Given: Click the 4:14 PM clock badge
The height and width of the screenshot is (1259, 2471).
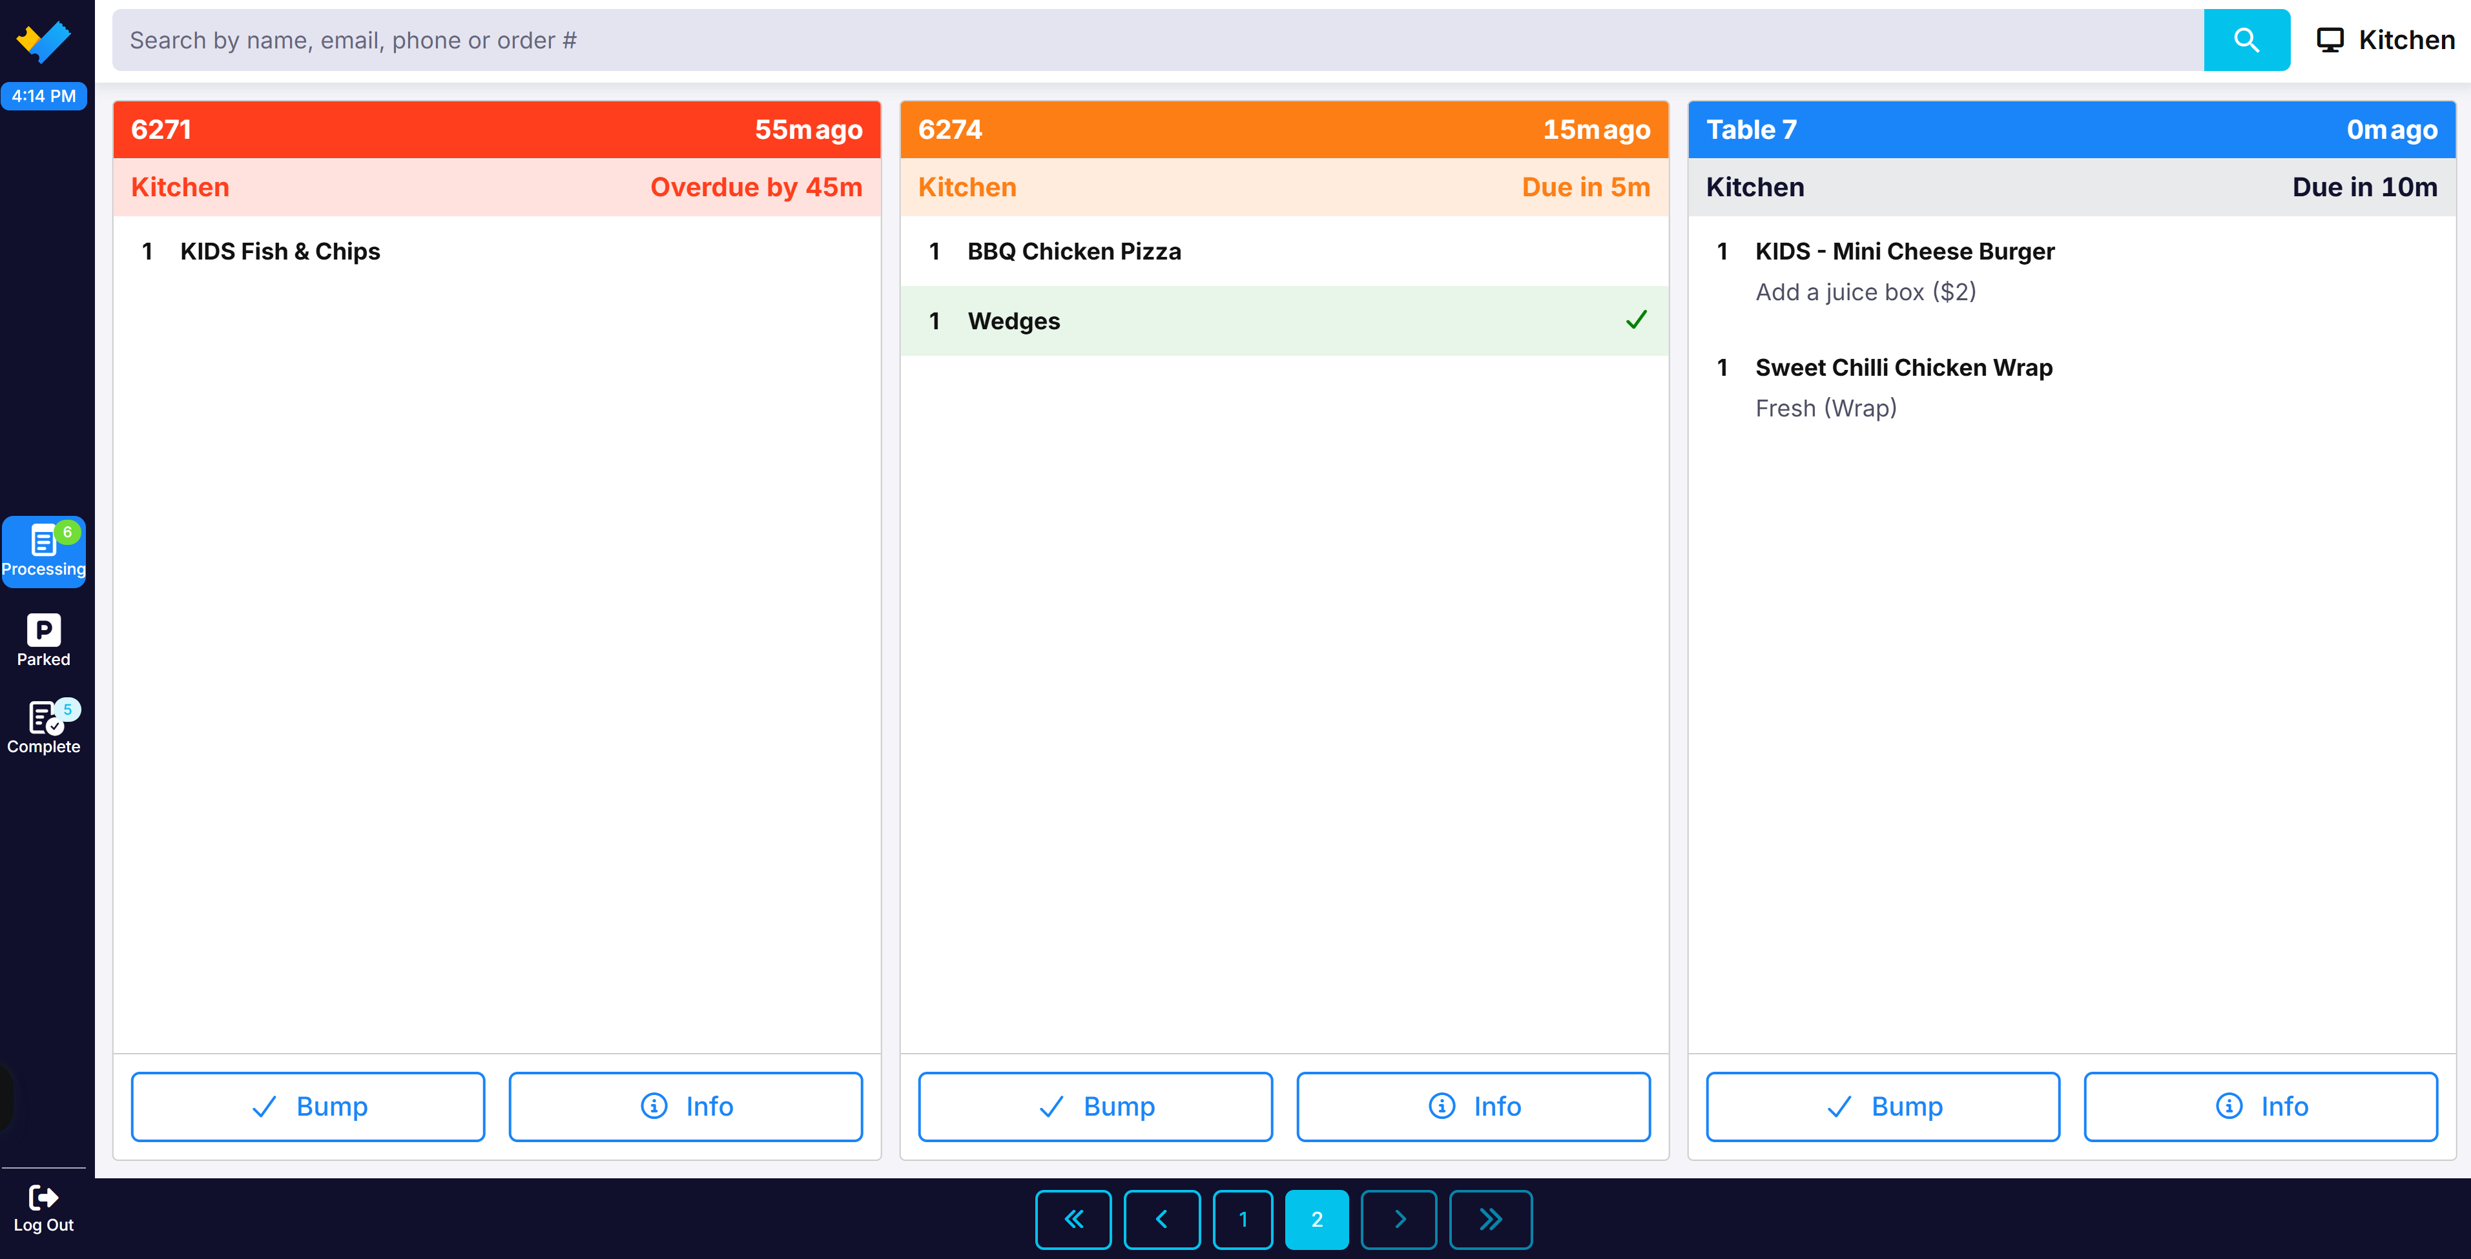Looking at the screenshot, I should coord(43,96).
